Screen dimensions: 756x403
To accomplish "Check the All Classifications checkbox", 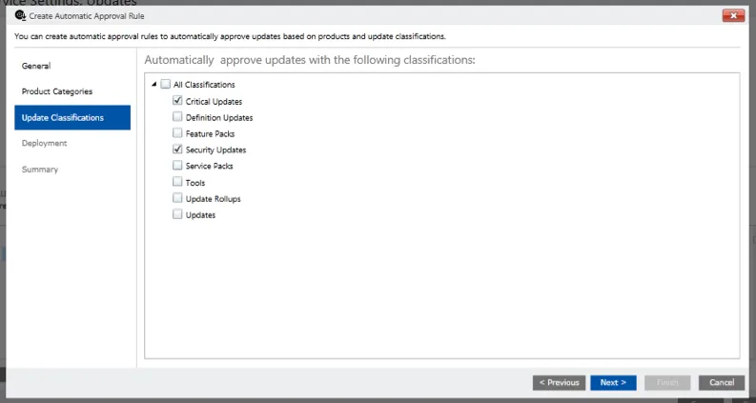I will click(x=165, y=85).
